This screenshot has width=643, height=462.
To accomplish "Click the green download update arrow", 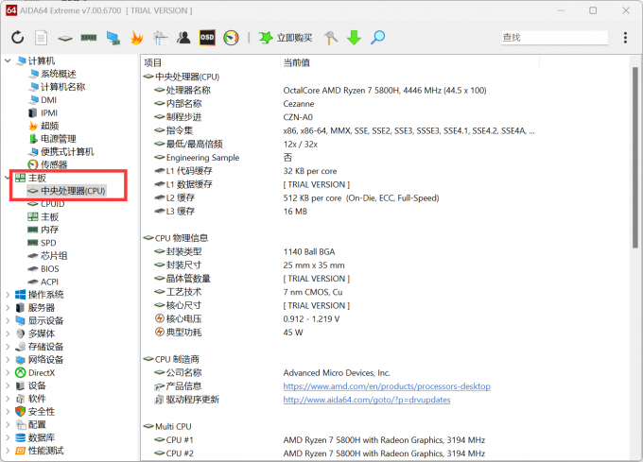I will [x=354, y=38].
